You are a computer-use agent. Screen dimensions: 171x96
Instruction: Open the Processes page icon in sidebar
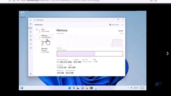tap(30, 24)
